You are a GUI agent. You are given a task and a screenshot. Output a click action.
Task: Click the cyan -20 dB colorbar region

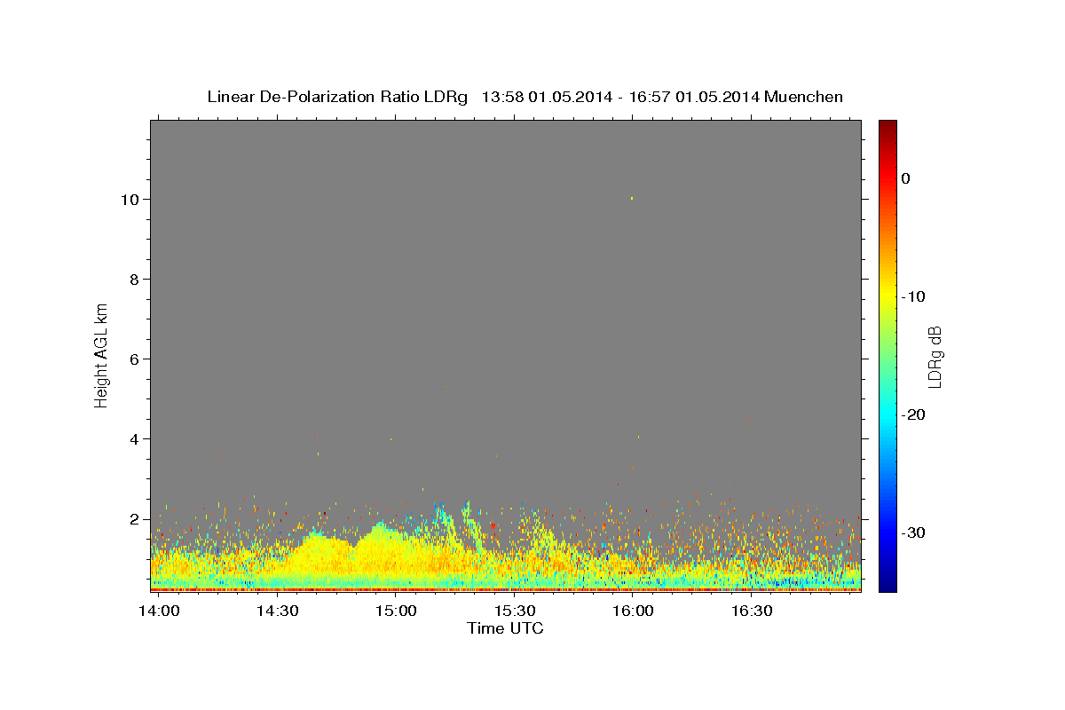[887, 414]
